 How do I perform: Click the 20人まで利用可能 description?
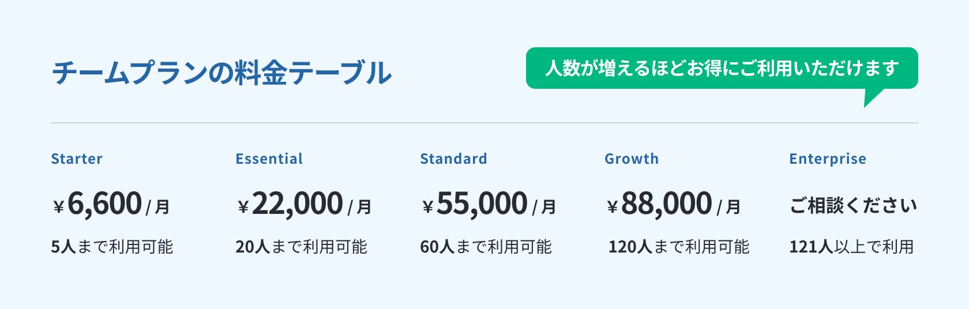(301, 247)
